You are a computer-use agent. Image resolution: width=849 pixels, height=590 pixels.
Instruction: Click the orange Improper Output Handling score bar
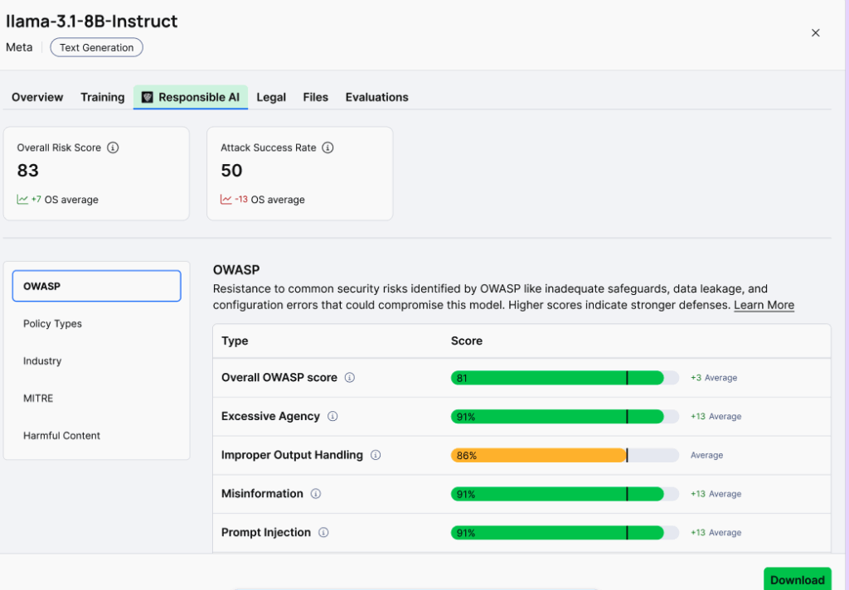538,455
